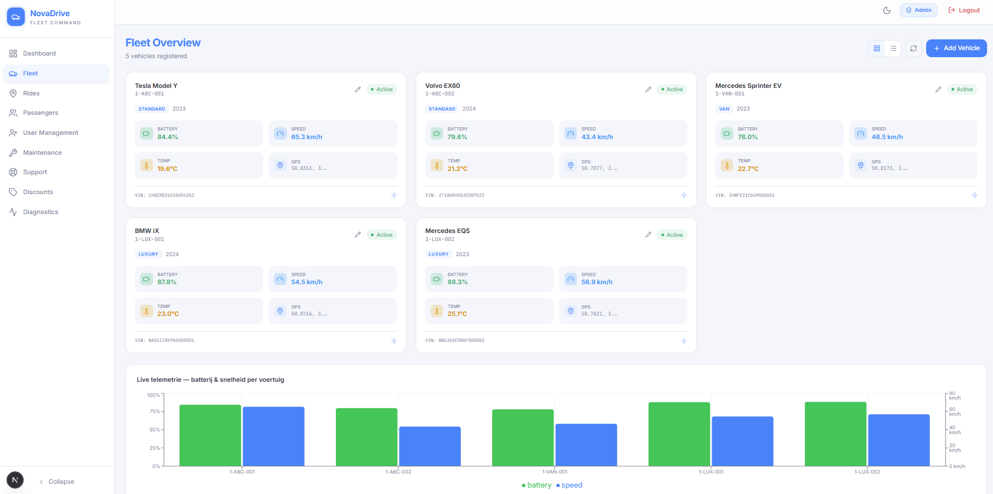Open Passengers page
Image resolution: width=993 pixels, height=494 pixels.
click(56, 113)
